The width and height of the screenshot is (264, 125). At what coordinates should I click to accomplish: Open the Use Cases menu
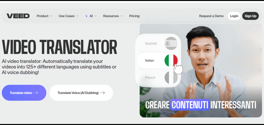(69, 16)
